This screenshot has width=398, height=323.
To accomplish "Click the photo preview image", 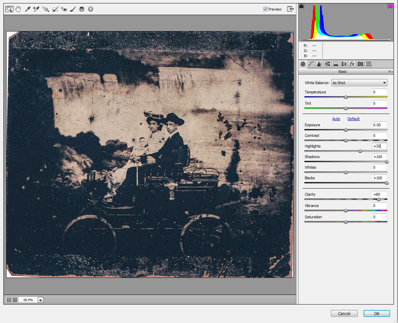I will pos(150,154).
